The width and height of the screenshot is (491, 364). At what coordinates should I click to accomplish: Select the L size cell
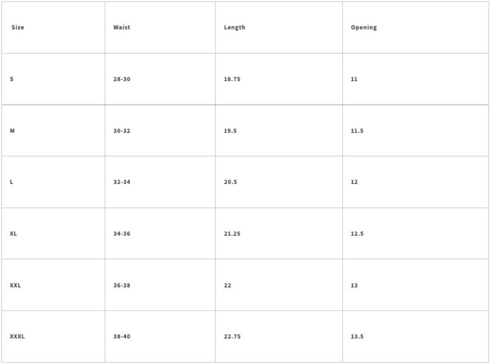point(12,182)
